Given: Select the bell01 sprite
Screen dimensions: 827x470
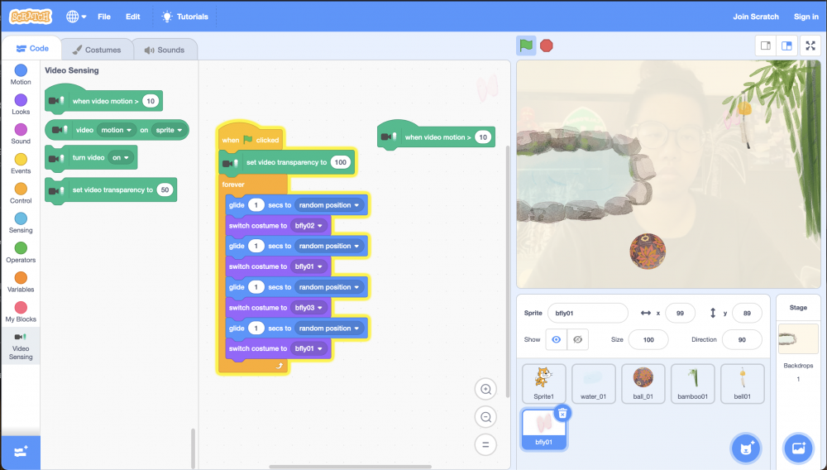Looking at the screenshot, I should tap(742, 383).
